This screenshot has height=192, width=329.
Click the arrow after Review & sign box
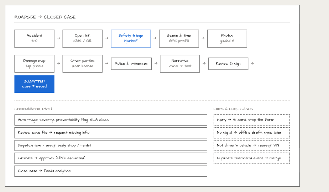coord(252,63)
